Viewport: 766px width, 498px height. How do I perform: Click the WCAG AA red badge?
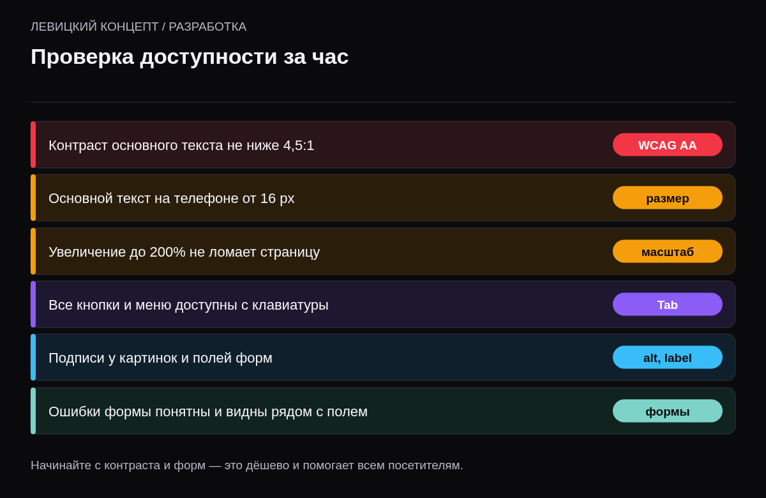click(668, 145)
